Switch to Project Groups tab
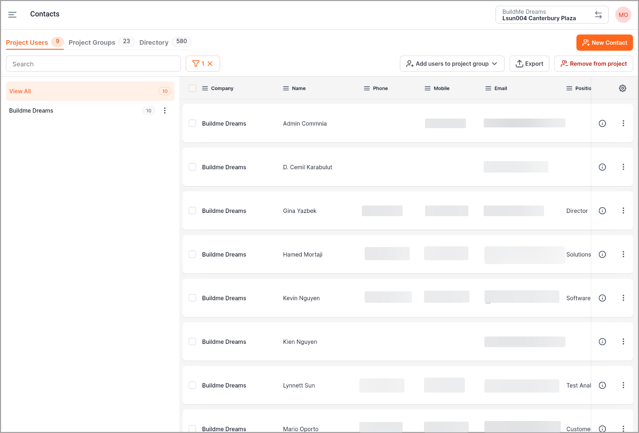The width and height of the screenshot is (639, 433). pos(92,42)
